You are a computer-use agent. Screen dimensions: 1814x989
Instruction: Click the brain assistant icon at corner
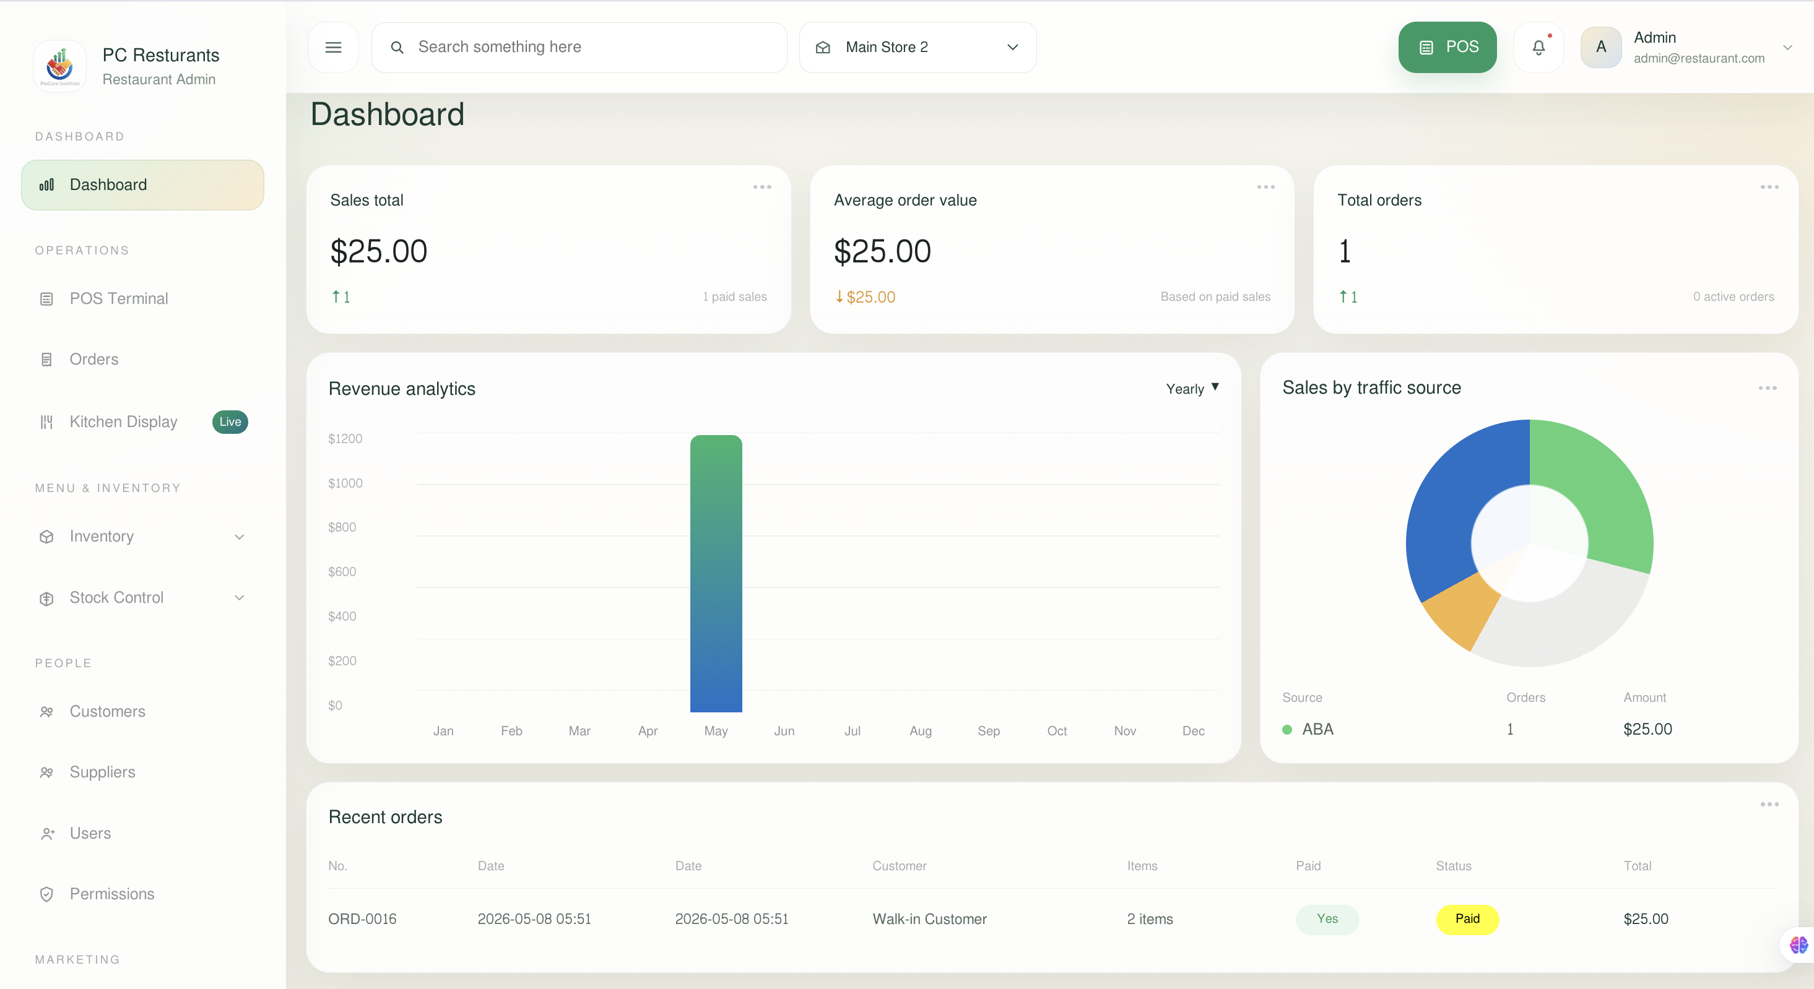click(1798, 945)
